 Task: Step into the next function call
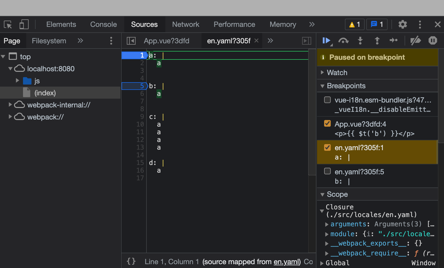pyautogui.click(x=360, y=40)
